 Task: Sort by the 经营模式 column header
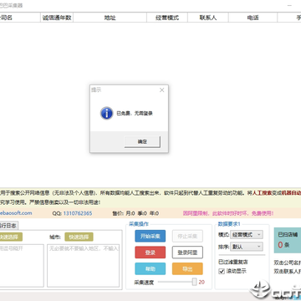(167, 18)
